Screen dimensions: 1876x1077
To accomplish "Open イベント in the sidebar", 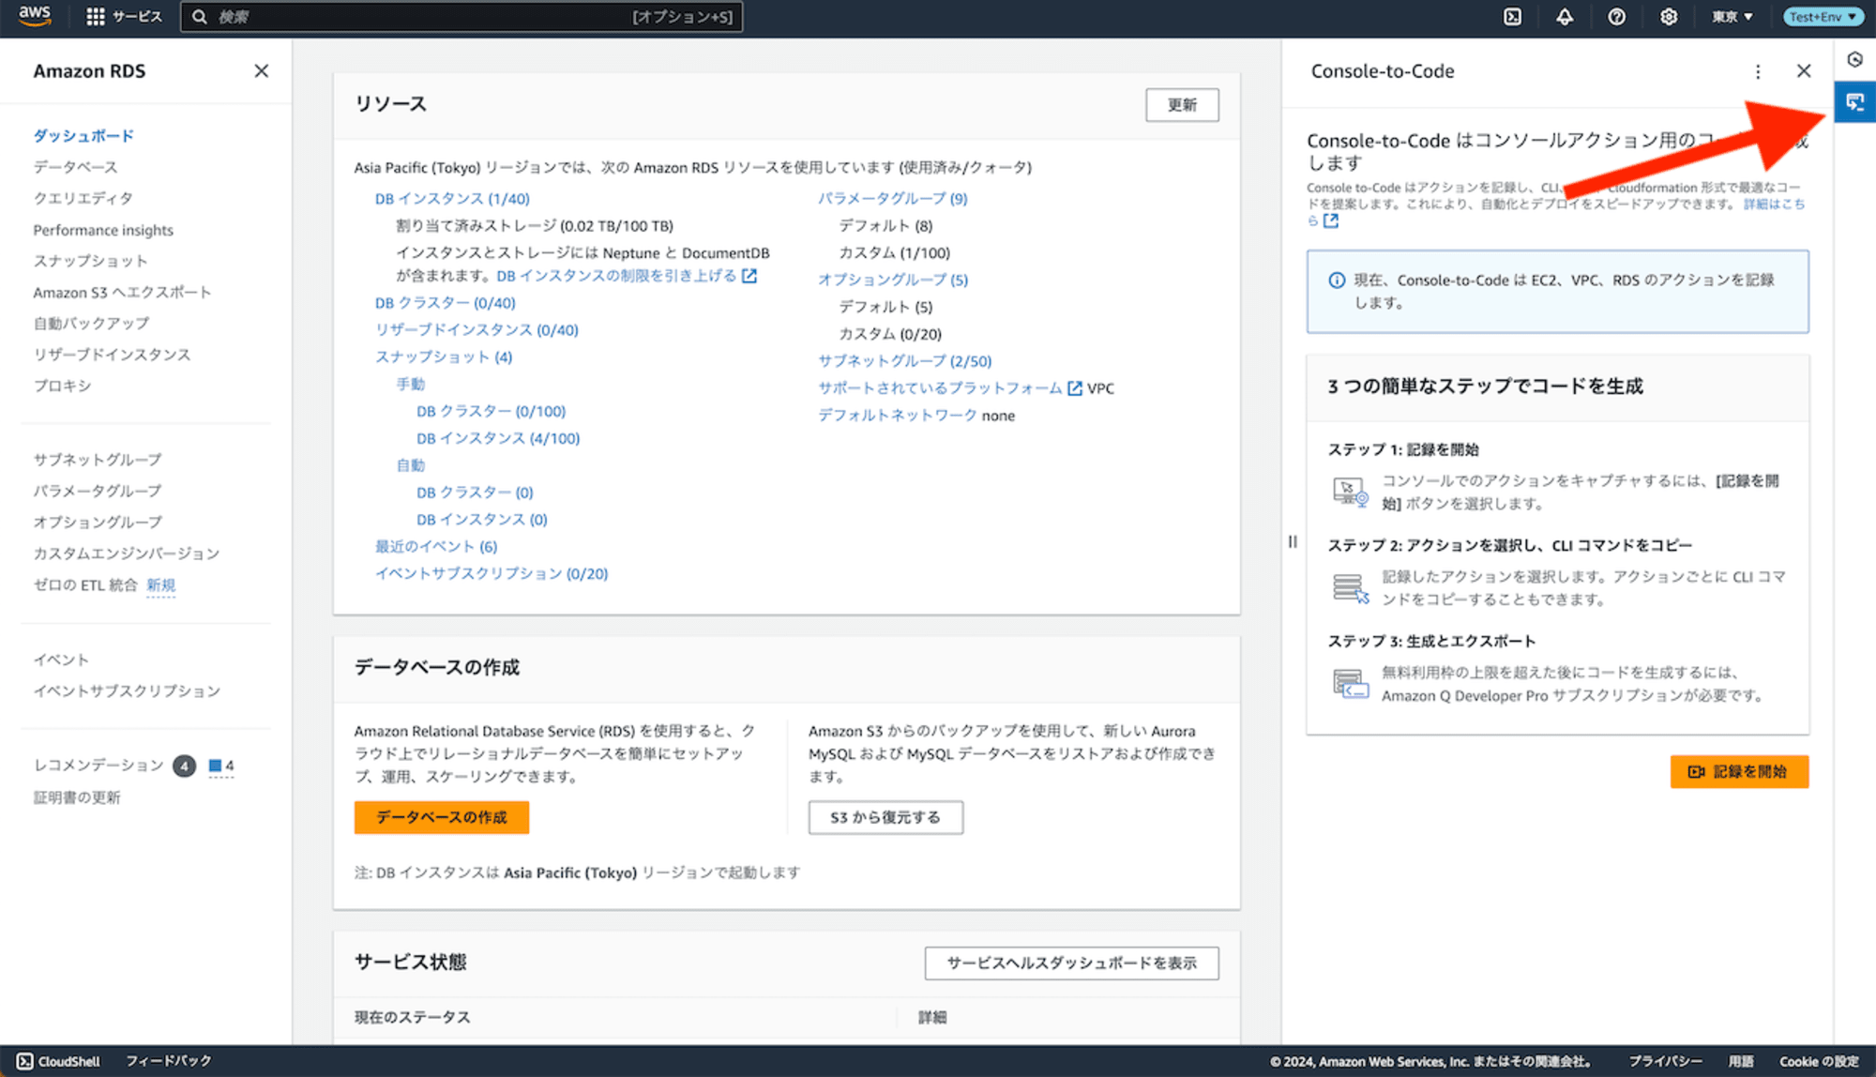I will click(x=61, y=660).
